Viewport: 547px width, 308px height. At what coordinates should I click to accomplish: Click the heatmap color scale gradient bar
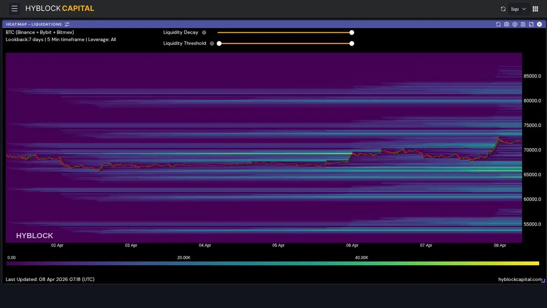(273, 263)
